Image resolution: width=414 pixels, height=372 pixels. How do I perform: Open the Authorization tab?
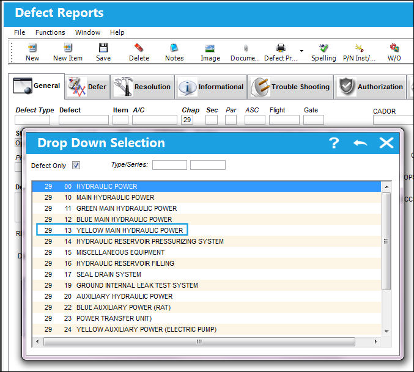(x=370, y=87)
